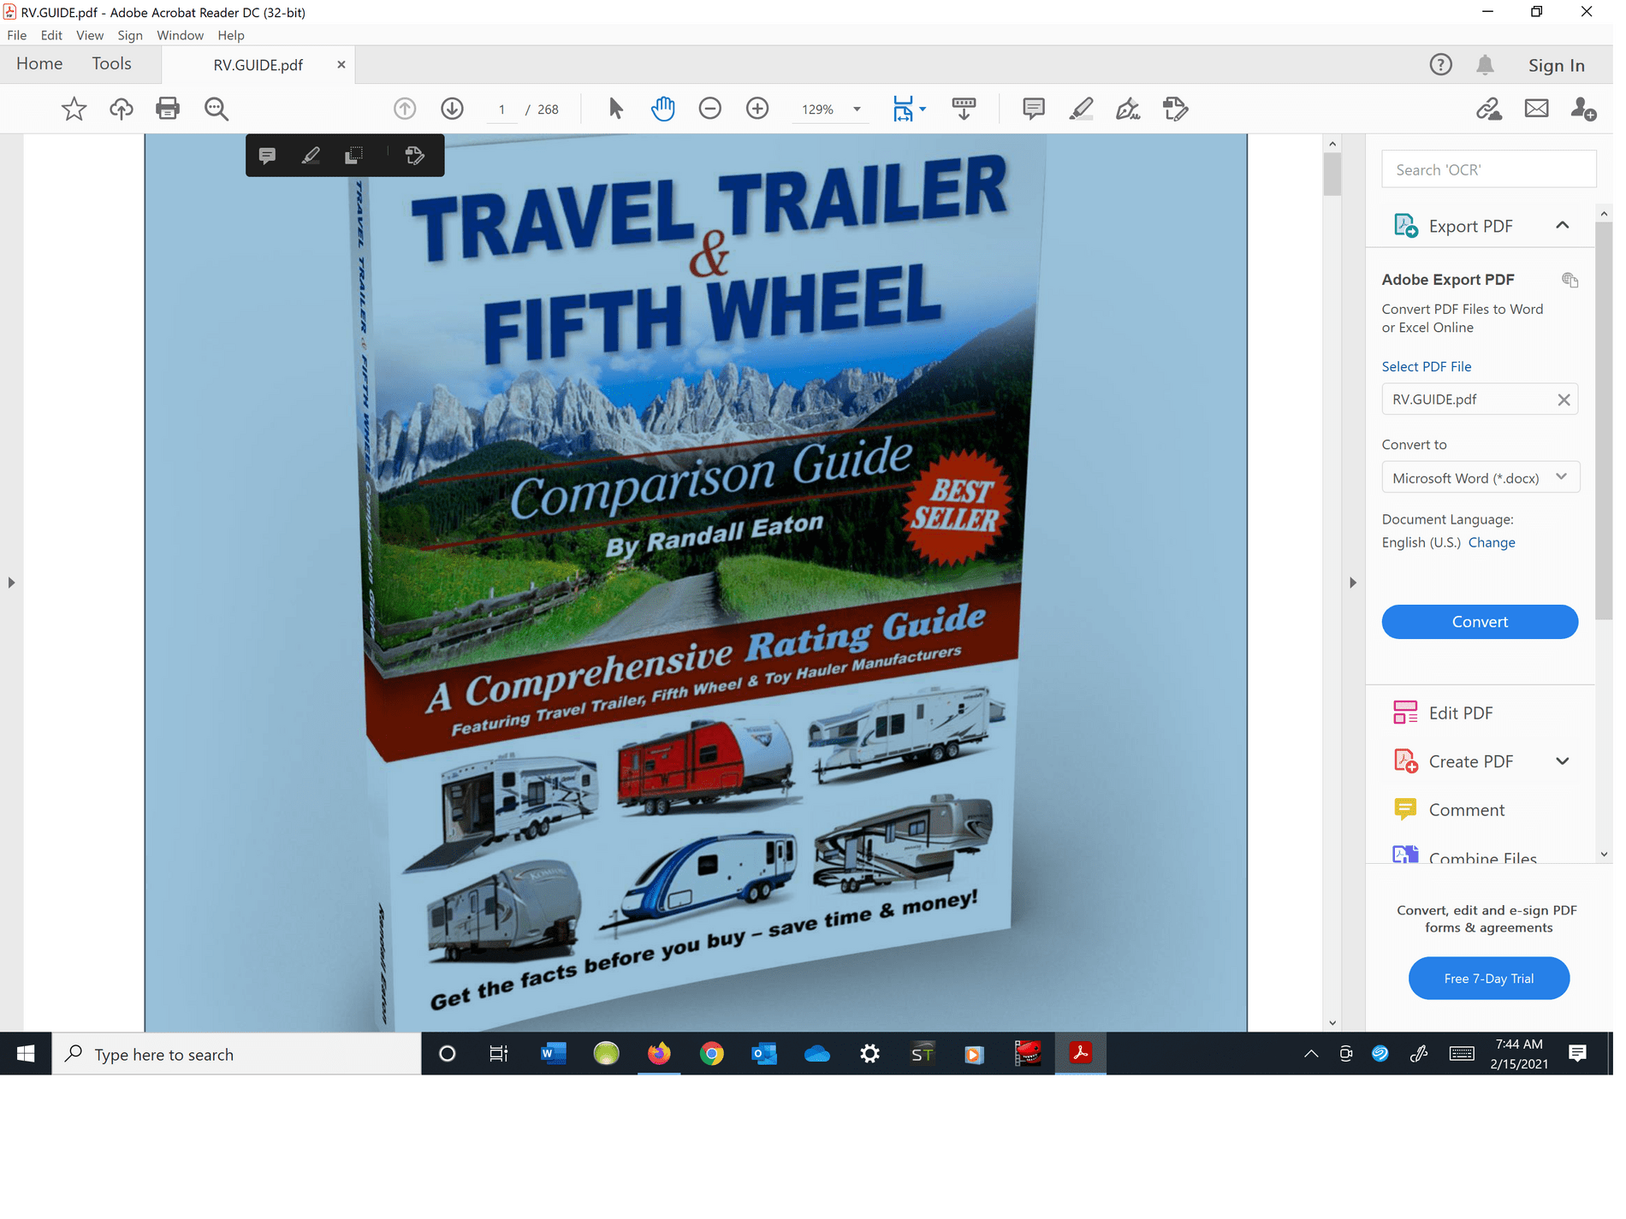Image resolution: width=1626 pixels, height=1219 pixels.
Task: Collapse the Export PDF section
Action: click(x=1563, y=226)
